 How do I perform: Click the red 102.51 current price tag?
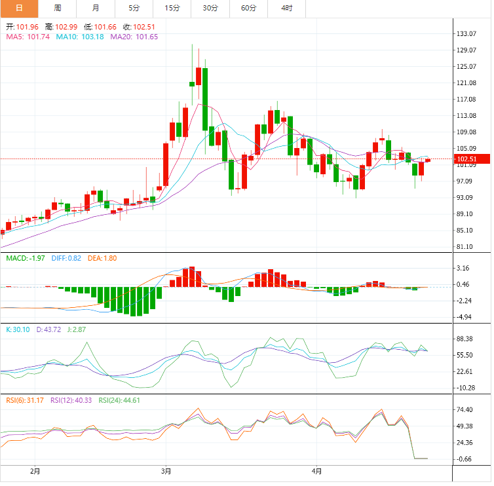(472, 159)
